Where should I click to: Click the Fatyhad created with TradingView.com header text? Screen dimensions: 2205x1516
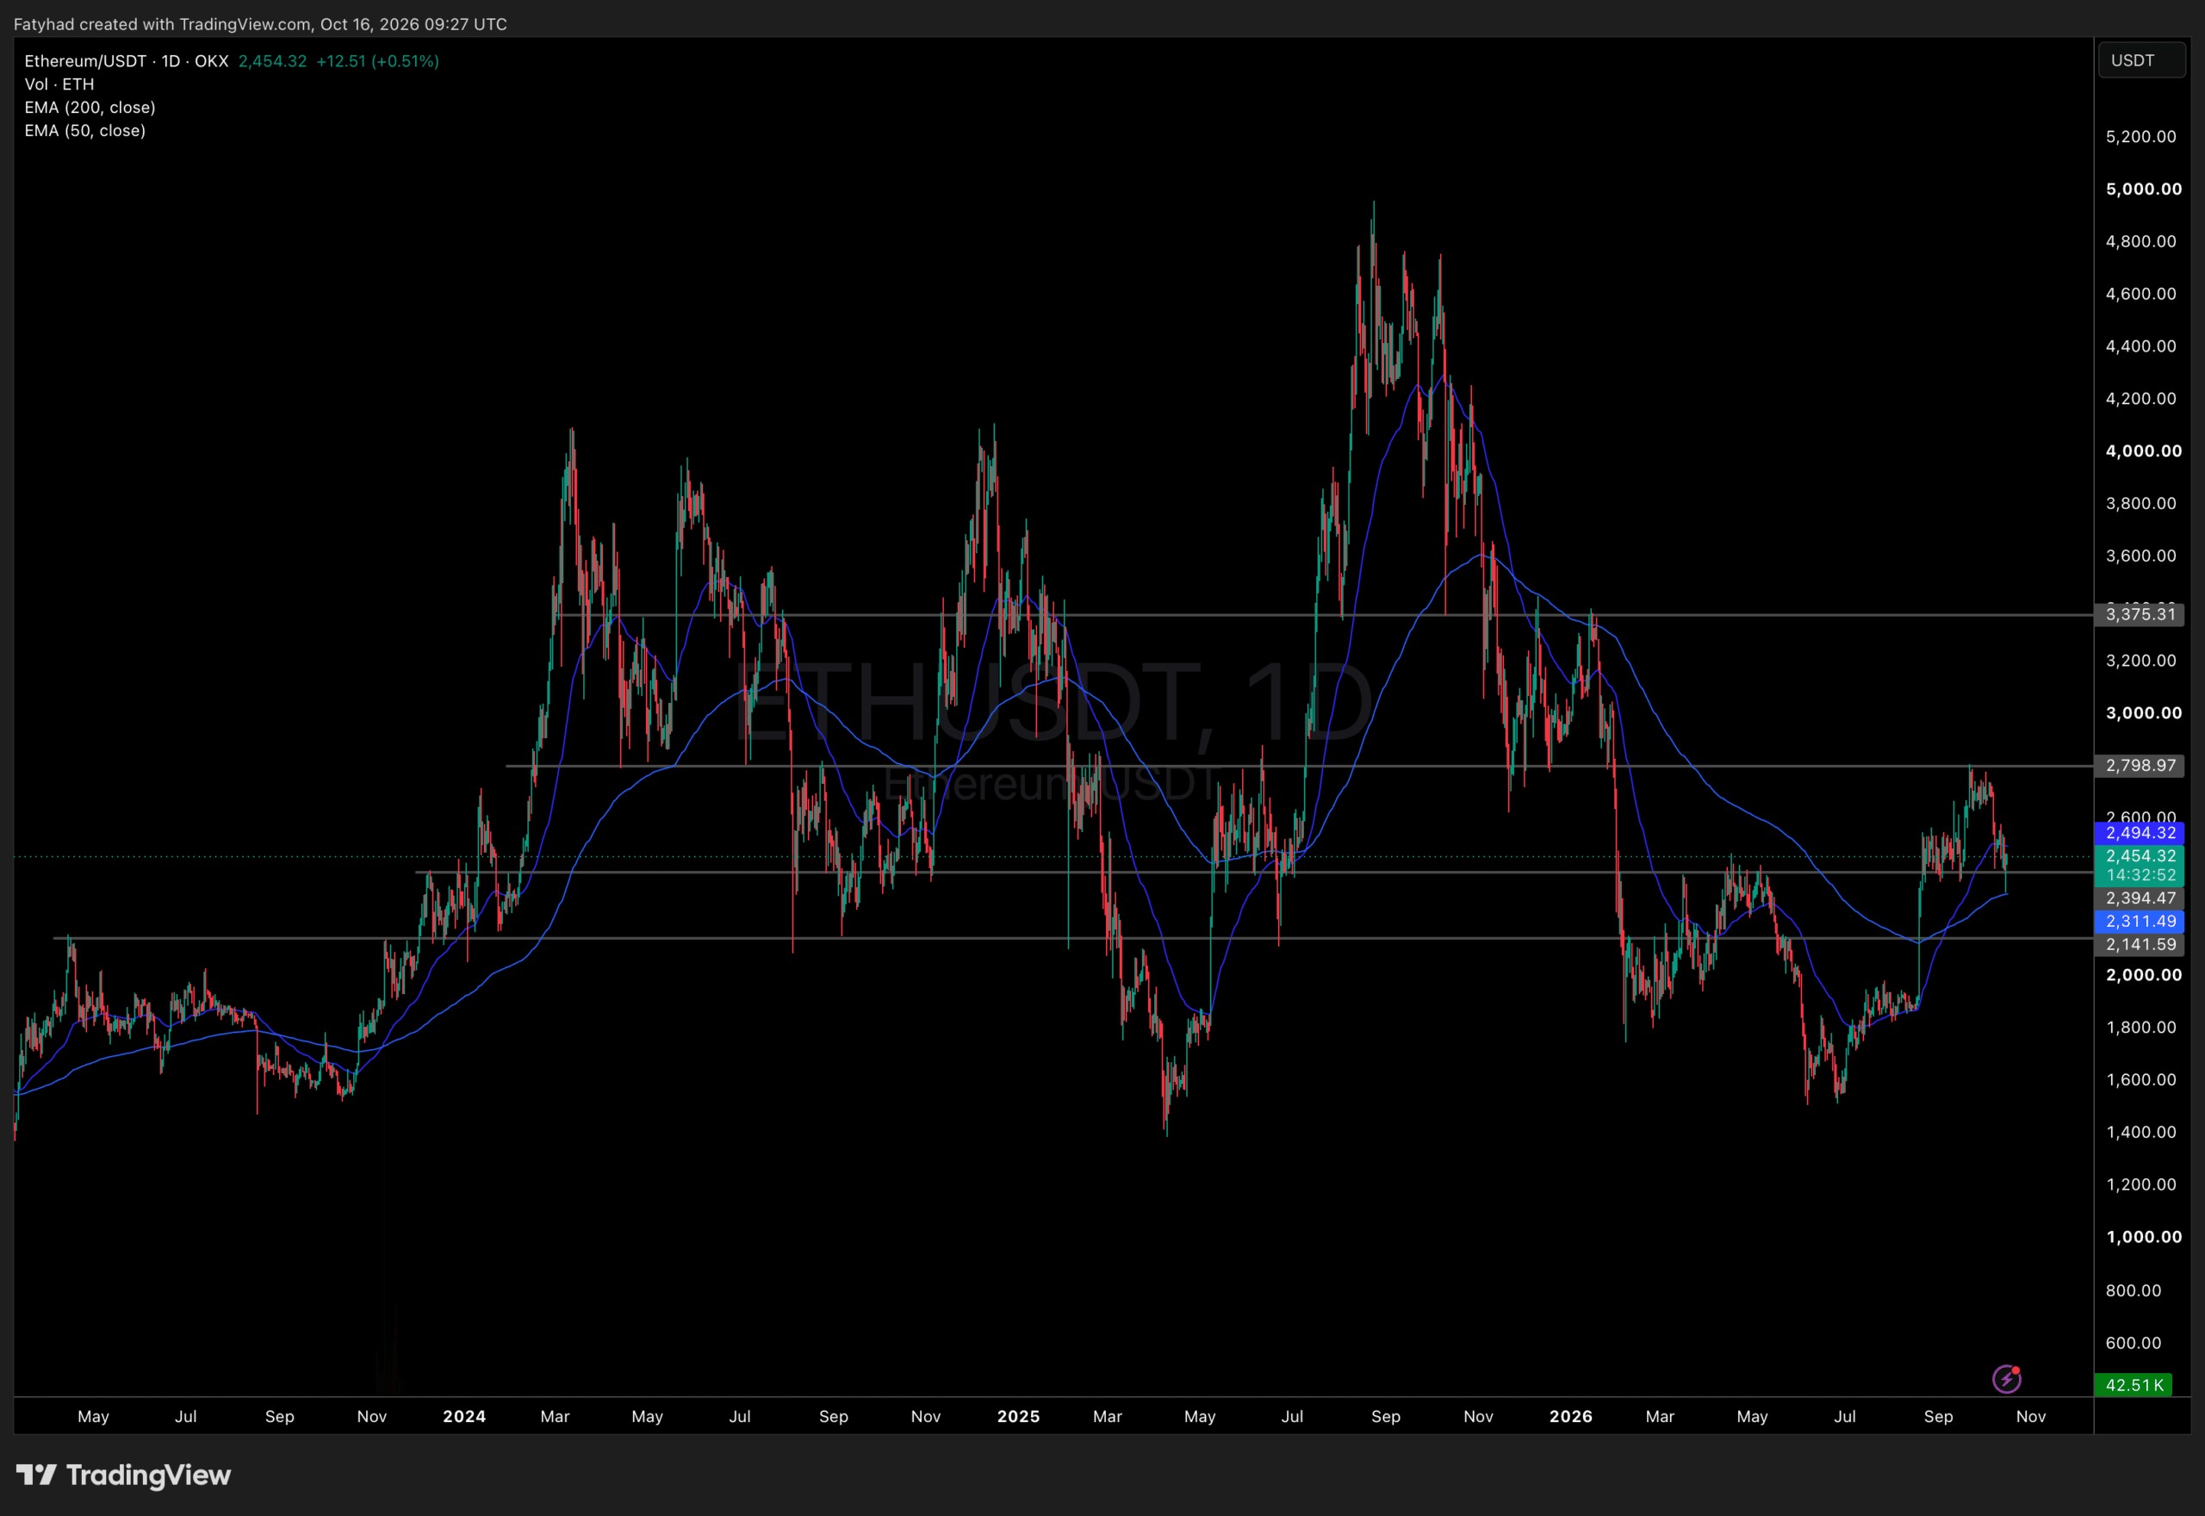tap(260, 24)
